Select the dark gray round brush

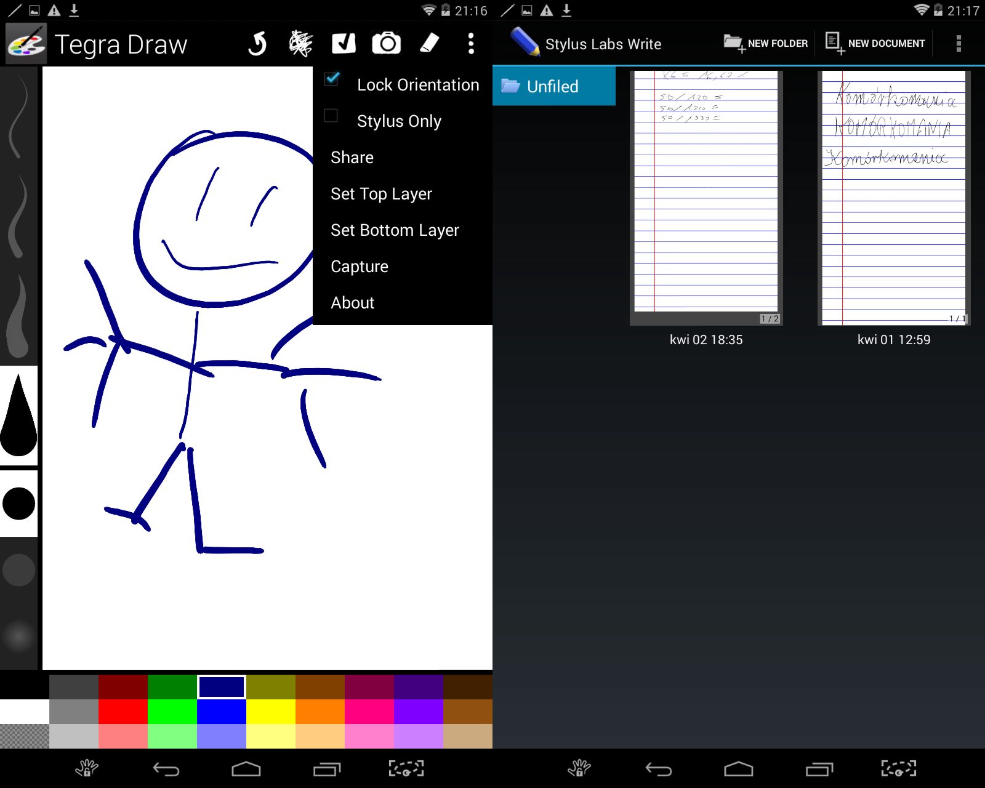[x=18, y=570]
